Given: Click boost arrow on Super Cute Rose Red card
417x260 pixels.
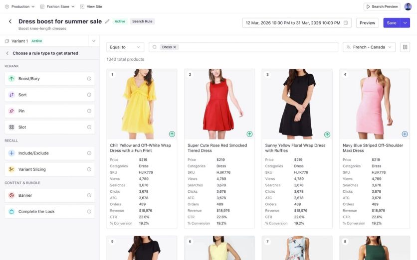Looking at the screenshot, I should (x=249, y=134).
